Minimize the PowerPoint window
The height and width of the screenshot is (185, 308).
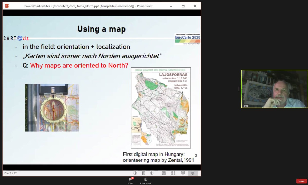[171, 6]
